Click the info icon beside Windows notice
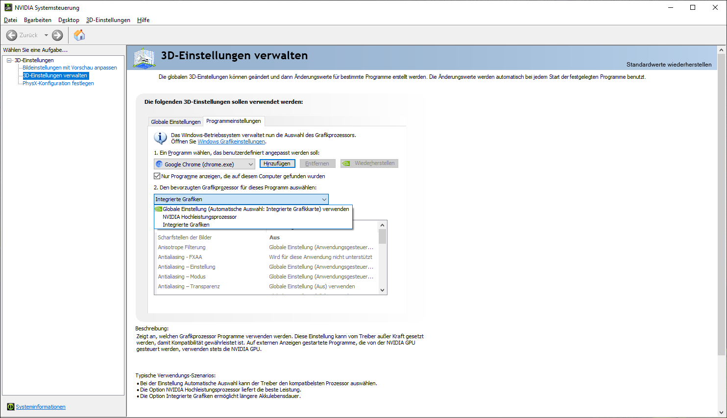Viewport: 727px width, 418px height. click(160, 138)
